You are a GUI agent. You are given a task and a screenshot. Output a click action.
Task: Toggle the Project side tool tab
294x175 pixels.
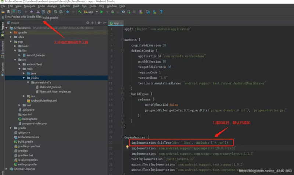[3, 29]
